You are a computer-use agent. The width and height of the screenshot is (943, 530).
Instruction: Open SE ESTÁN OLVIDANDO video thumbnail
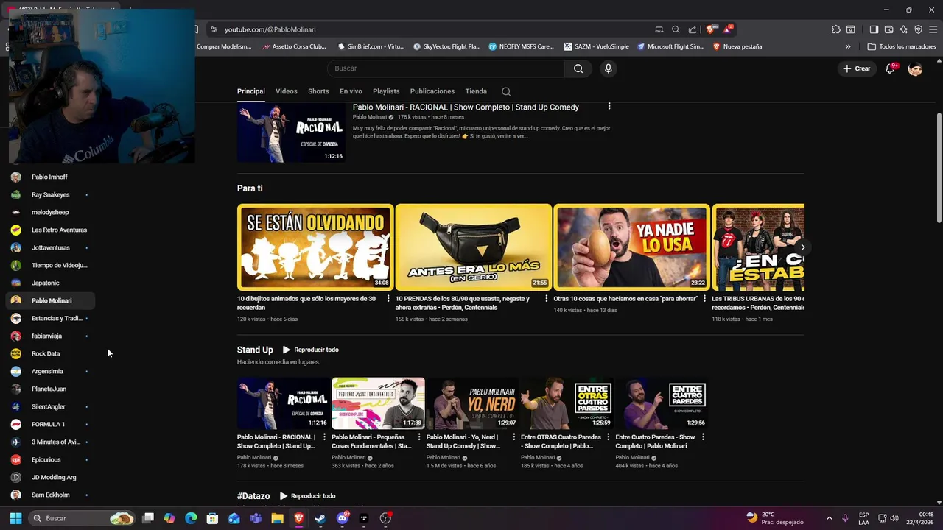click(315, 247)
